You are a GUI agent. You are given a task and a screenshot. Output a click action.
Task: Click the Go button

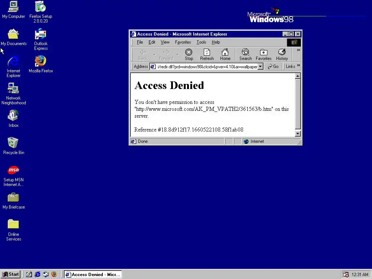tap(273, 67)
